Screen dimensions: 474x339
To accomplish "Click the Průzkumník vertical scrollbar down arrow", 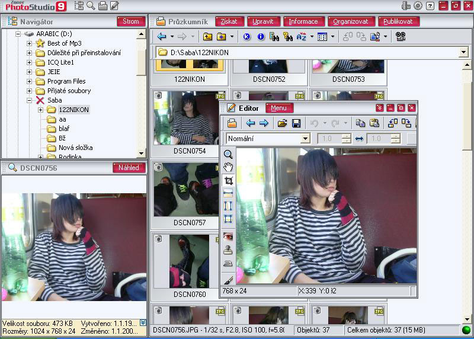I will (x=467, y=319).
